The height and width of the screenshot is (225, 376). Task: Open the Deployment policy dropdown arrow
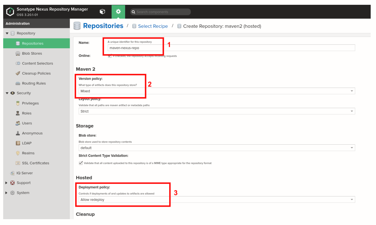(352, 200)
